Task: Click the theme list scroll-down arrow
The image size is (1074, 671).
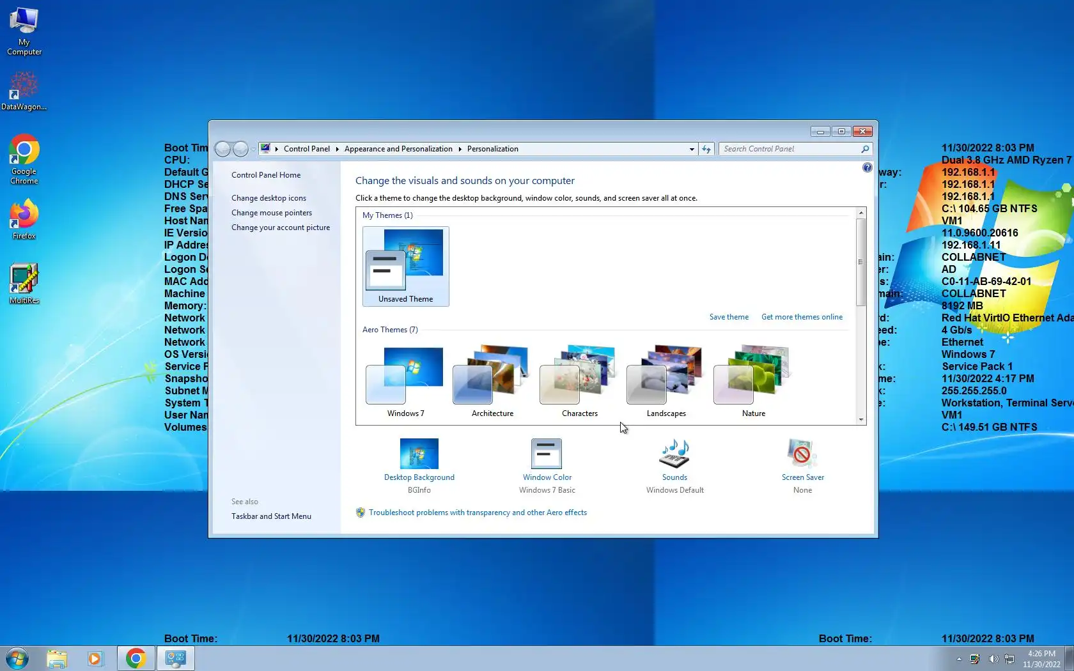Action: coord(861,420)
